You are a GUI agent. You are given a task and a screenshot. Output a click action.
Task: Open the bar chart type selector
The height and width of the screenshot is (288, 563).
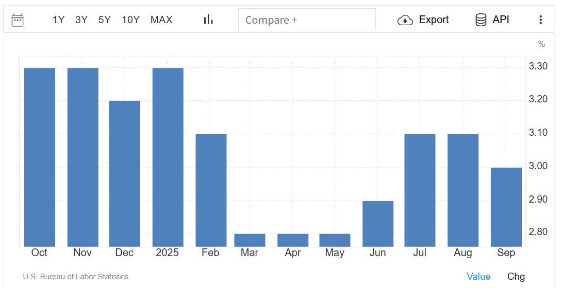tap(208, 20)
